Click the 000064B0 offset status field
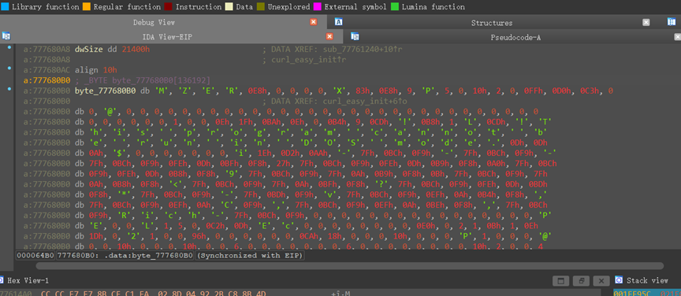 click(x=35, y=255)
